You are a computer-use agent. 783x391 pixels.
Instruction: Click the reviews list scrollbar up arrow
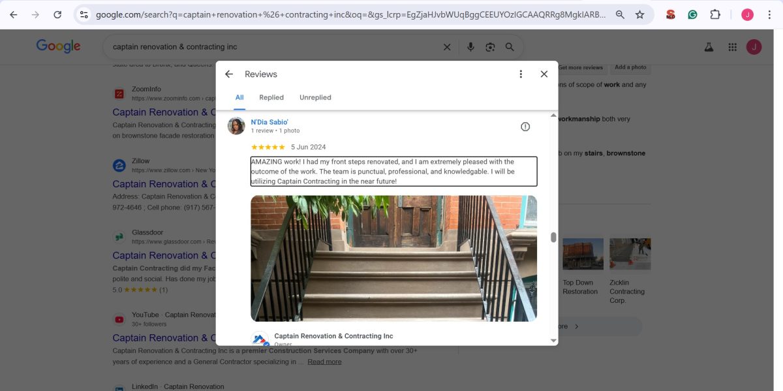click(554, 116)
